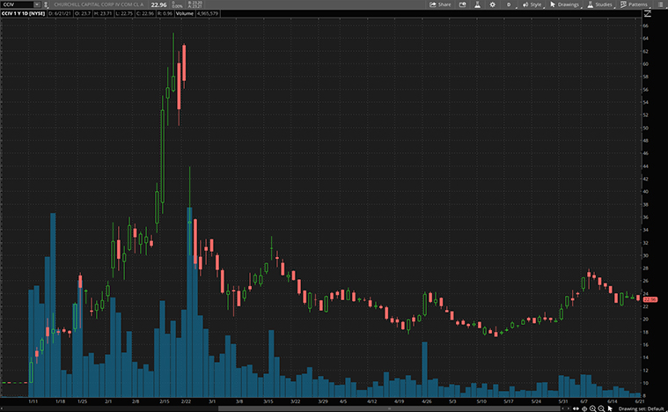668x412 pixels.
Task: Click the crosshair pan icon
Action: (585, 408)
